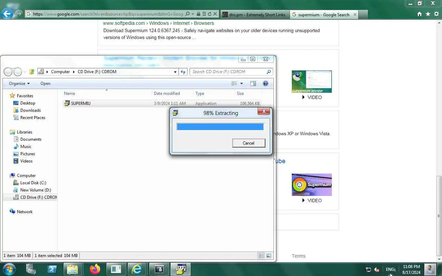Viewport: 442px width, 276px height.
Task: Open the view options dropdown arrow
Action: pyautogui.click(x=241, y=83)
